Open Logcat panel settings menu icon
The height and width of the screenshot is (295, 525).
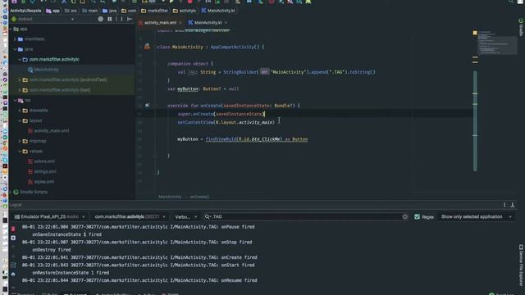[x=504, y=205]
